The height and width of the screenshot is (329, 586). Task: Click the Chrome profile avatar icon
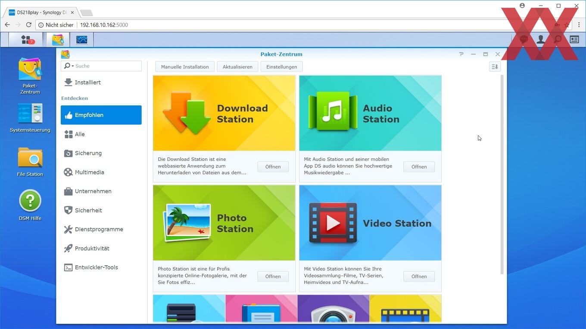[522, 6]
